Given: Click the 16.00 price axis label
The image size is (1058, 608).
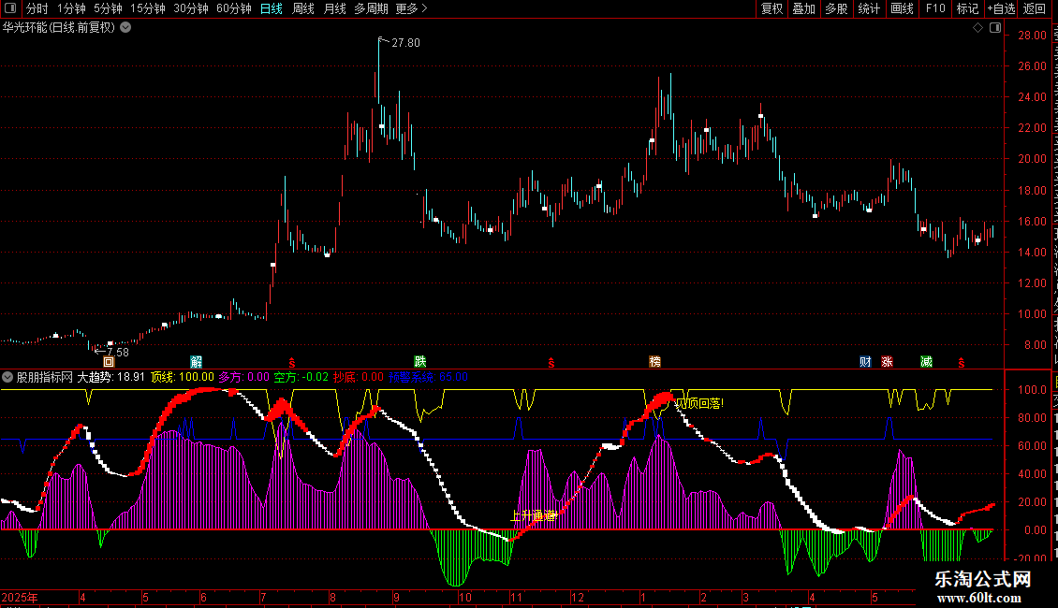Looking at the screenshot, I should (1032, 222).
